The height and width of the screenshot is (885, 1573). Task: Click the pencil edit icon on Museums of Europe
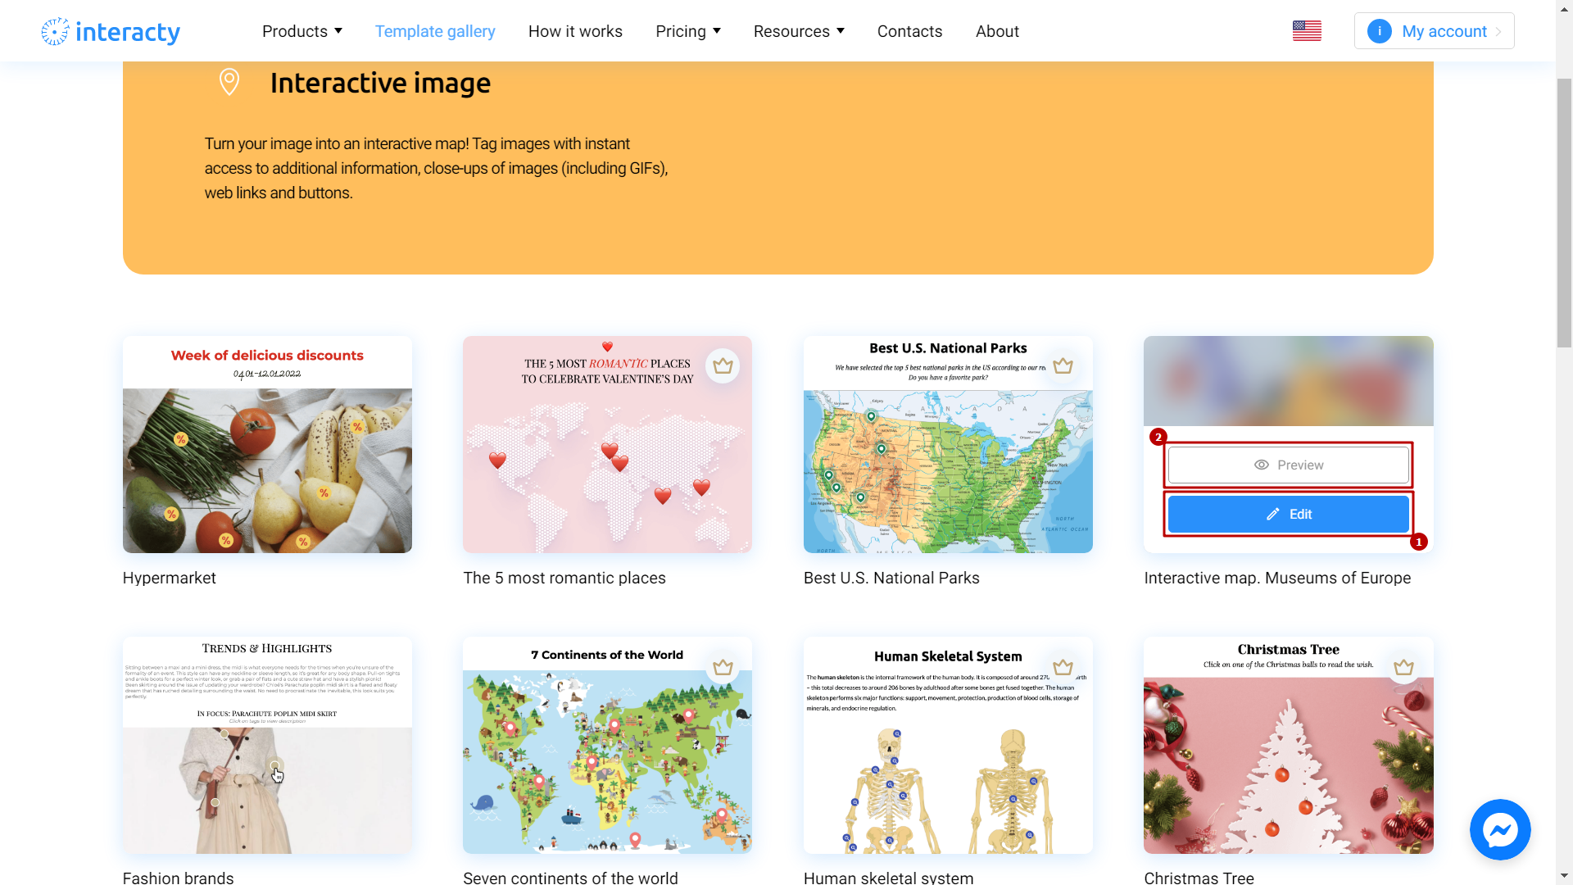pyautogui.click(x=1272, y=513)
